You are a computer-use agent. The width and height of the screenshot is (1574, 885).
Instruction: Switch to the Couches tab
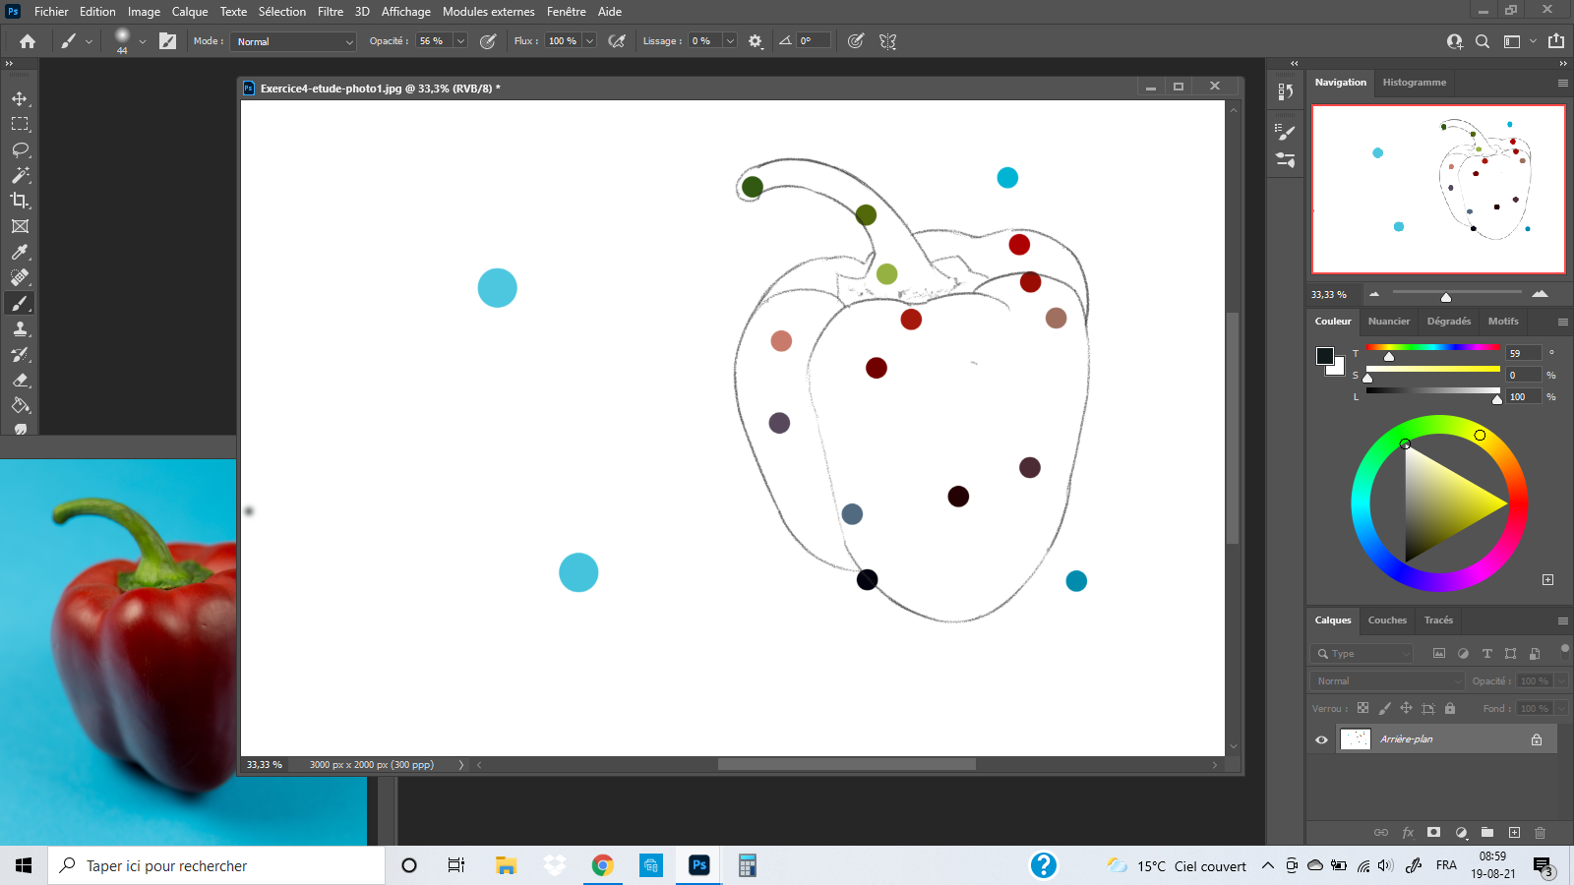click(x=1387, y=620)
